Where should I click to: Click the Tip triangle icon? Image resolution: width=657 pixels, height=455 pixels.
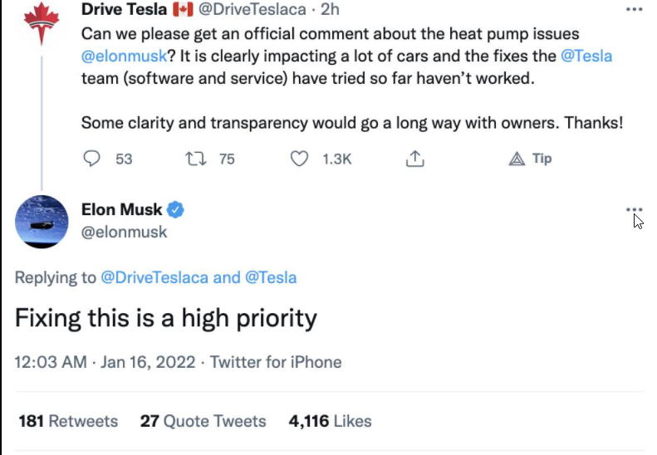517,159
